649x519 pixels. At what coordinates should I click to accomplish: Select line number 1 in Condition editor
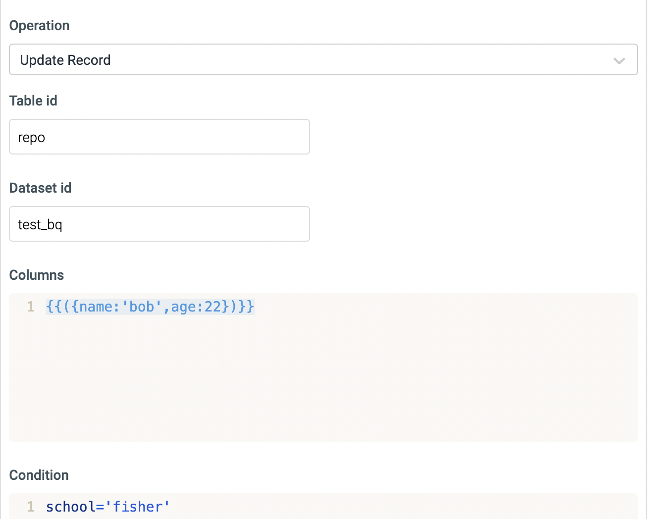(x=31, y=507)
